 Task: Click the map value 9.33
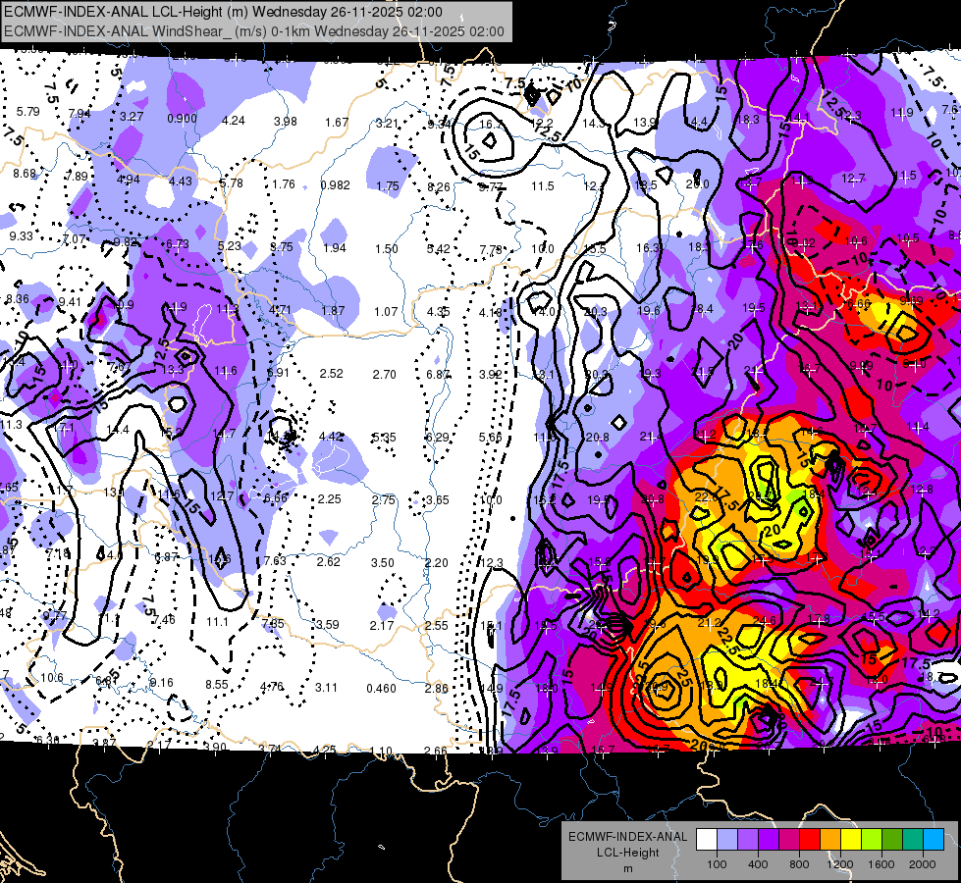(21, 235)
